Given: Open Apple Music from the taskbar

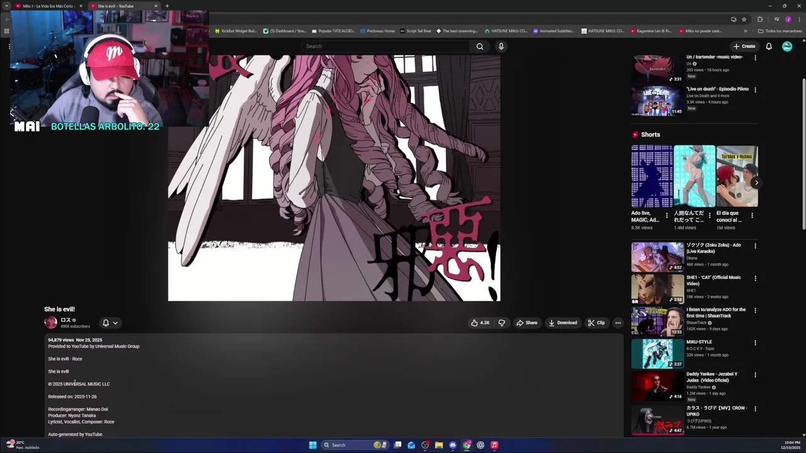Looking at the screenshot, I should point(494,445).
